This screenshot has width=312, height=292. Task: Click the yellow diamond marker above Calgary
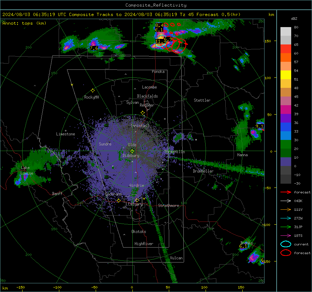tap(137, 200)
